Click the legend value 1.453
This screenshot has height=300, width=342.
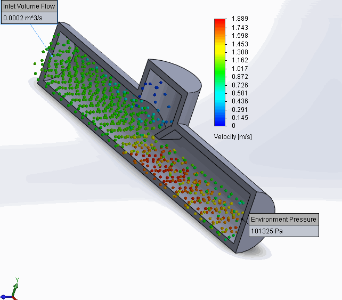240,44
